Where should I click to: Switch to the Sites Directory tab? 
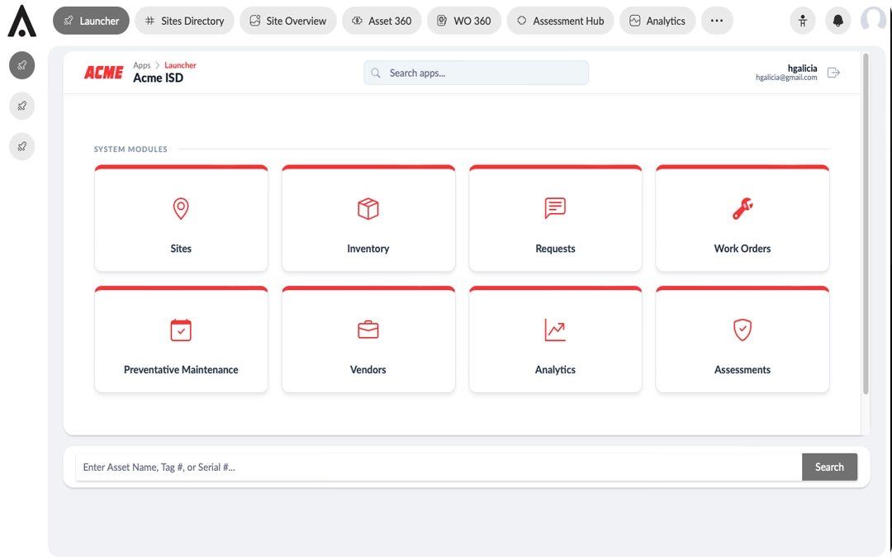[x=183, y=20]
